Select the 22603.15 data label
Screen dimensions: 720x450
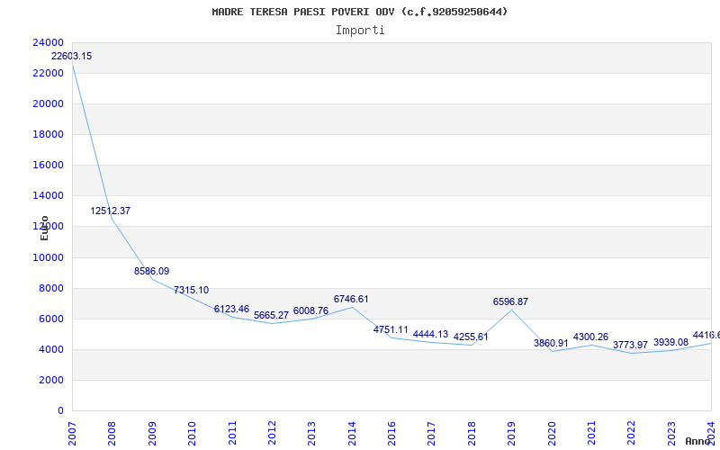(x=72, y=56)
